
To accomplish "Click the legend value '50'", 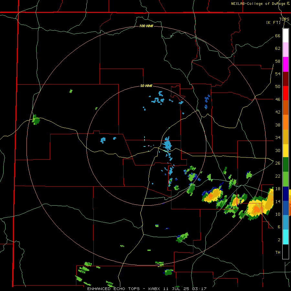I will click(278, 87).
